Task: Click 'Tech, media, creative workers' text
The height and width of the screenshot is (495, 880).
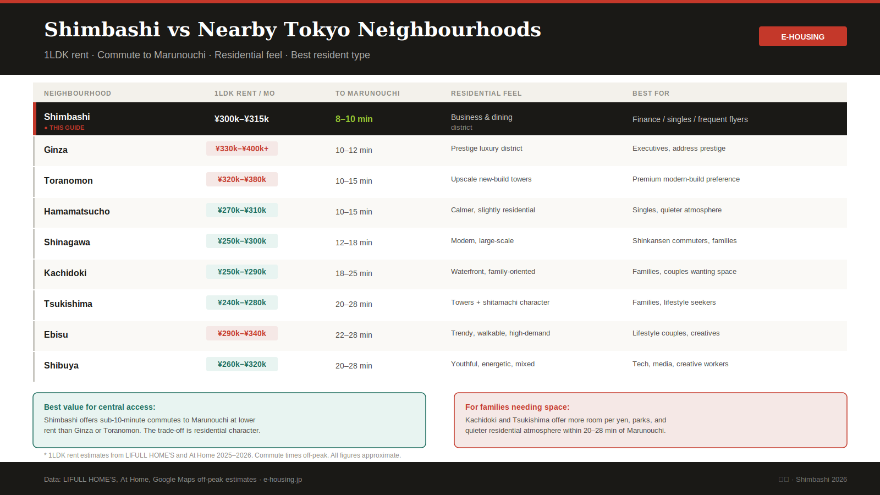Action: 680,364
